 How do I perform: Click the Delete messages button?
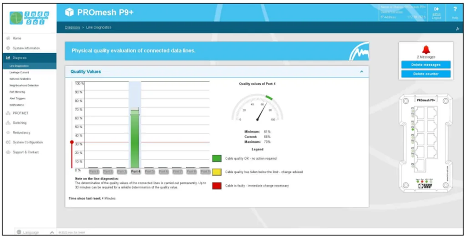click(x=426, y=65)
